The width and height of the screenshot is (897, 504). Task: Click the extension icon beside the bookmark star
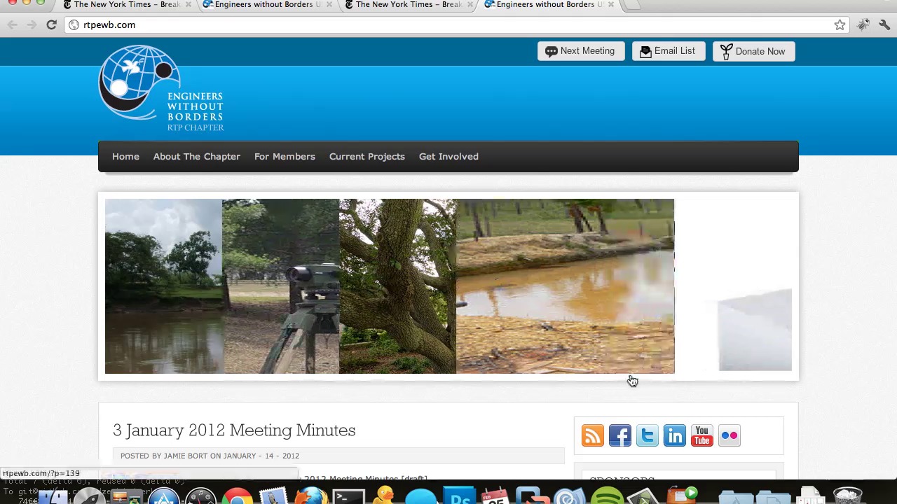863,25
